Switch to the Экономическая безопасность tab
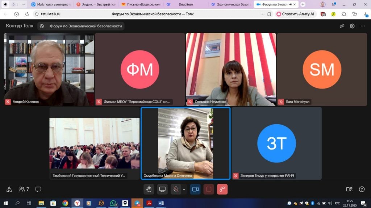The width and height of the screenshot is (371, 208). [x=231, y=4]
